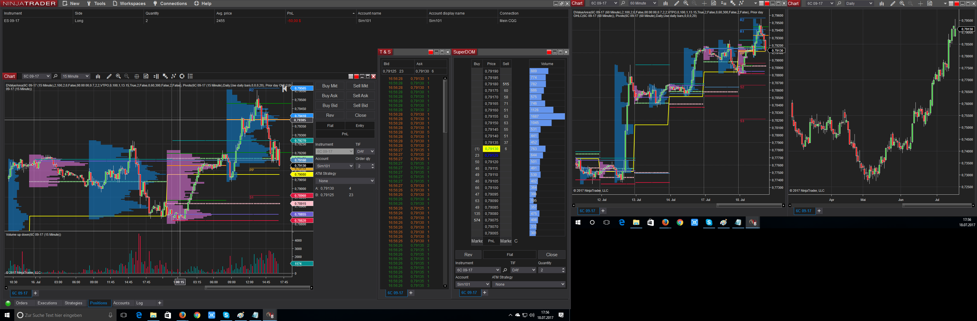Open bar type settings in 60 Minute chart
This screenshot has height=321, width=977.
tap(665, 3)
